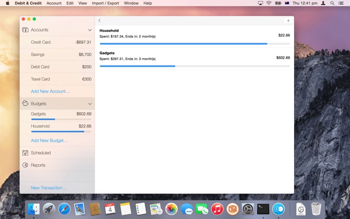
Task: Click the Add New Budget link
Action: tap(49, 141)
